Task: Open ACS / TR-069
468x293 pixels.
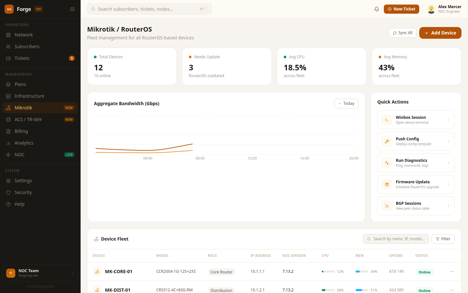Action: (40, 119)
